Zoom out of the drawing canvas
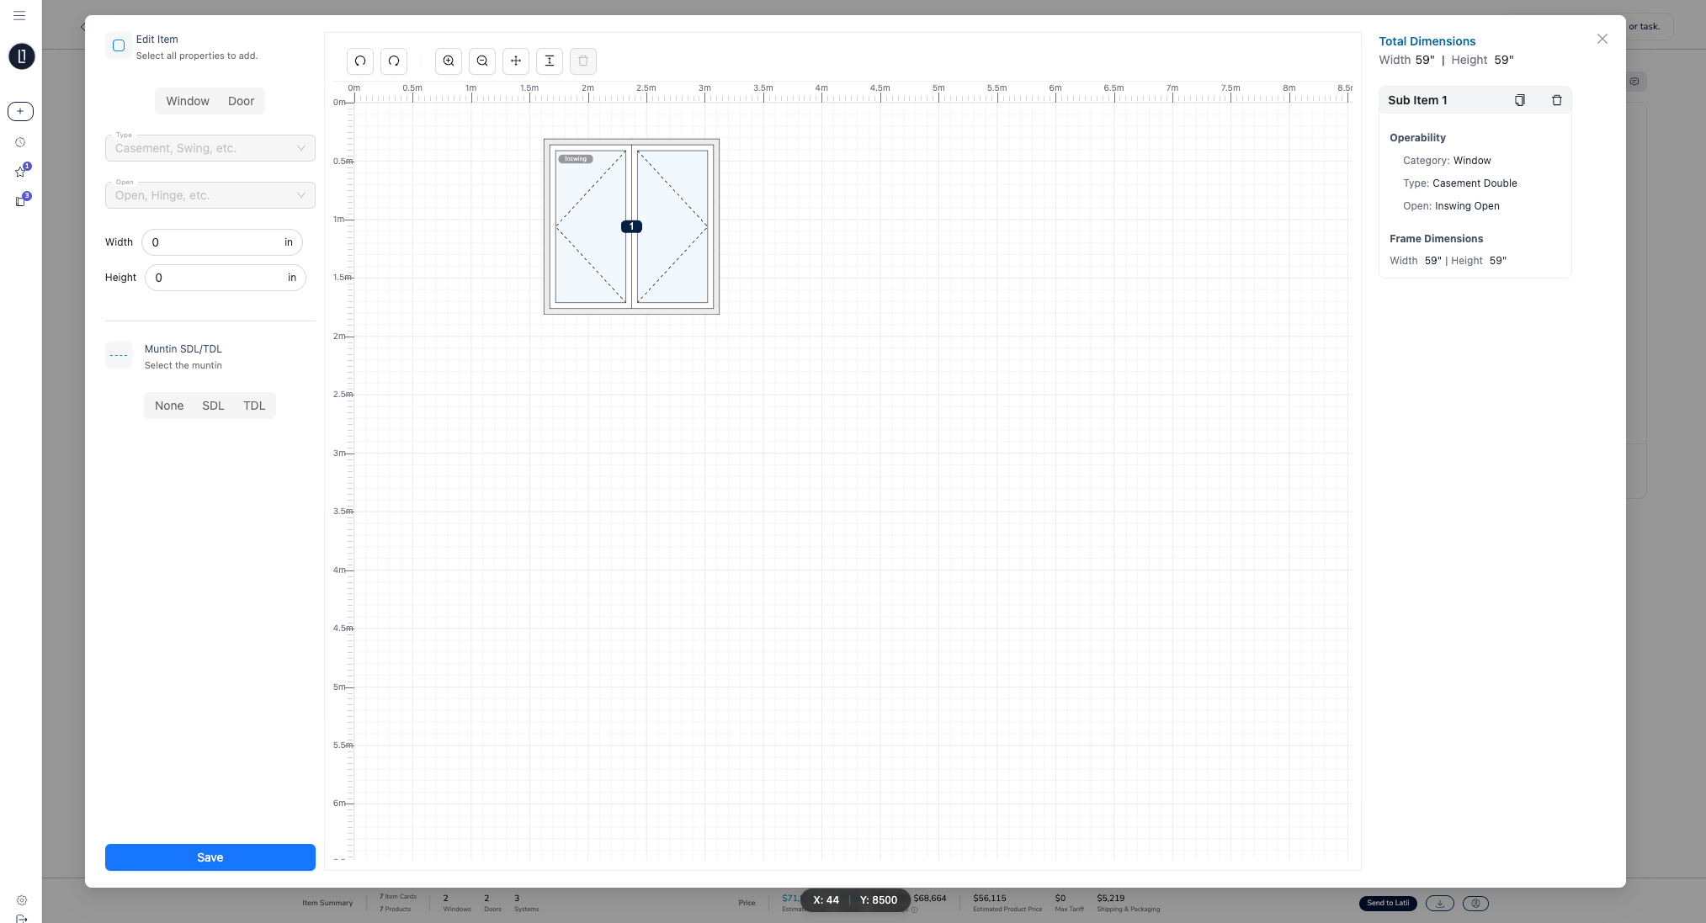This screenshot has width=1706, height=923. 482,61
